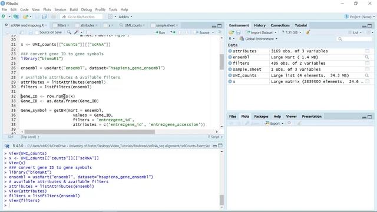Open table view icon for sample.sheet row
The width and height of the screenshot is (377, 212).
367,69
